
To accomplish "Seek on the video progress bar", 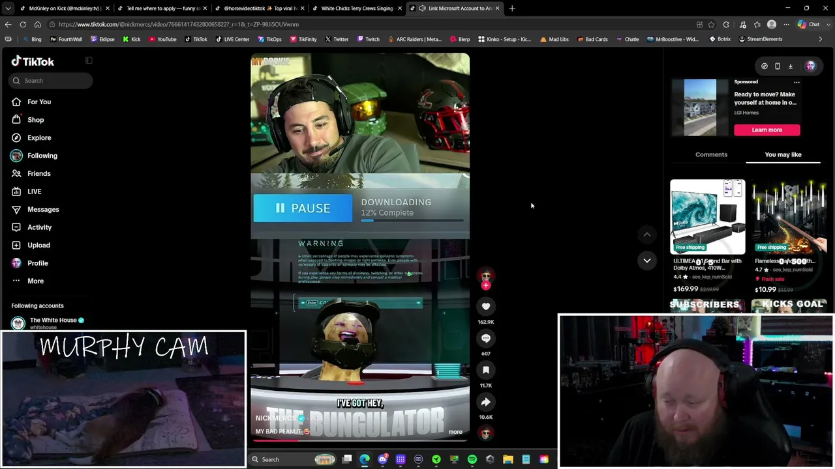I will (x=359, y=440).
